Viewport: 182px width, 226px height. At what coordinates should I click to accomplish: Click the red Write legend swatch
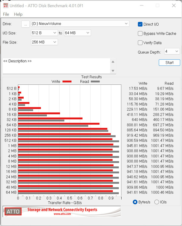coord(67,82)
